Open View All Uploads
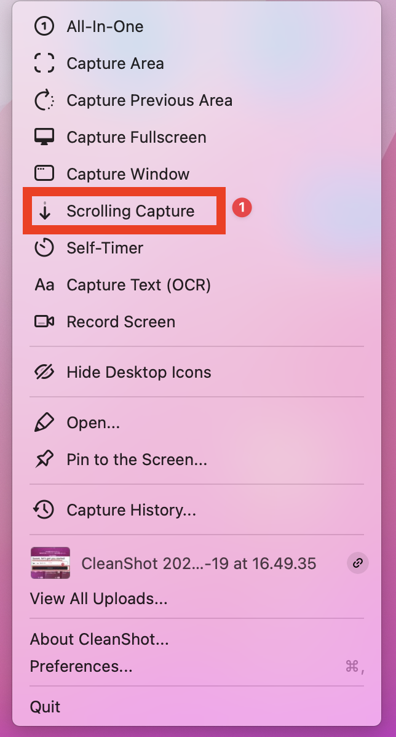Screen dimensions: 396x737 pos(98,598)
